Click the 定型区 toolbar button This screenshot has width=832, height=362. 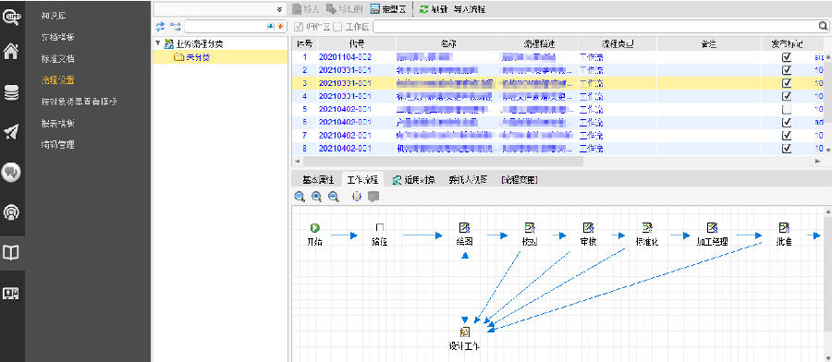(388, 9)
